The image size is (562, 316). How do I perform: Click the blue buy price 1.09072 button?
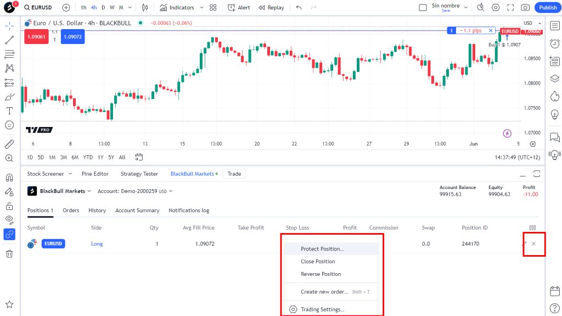(73, 37)
